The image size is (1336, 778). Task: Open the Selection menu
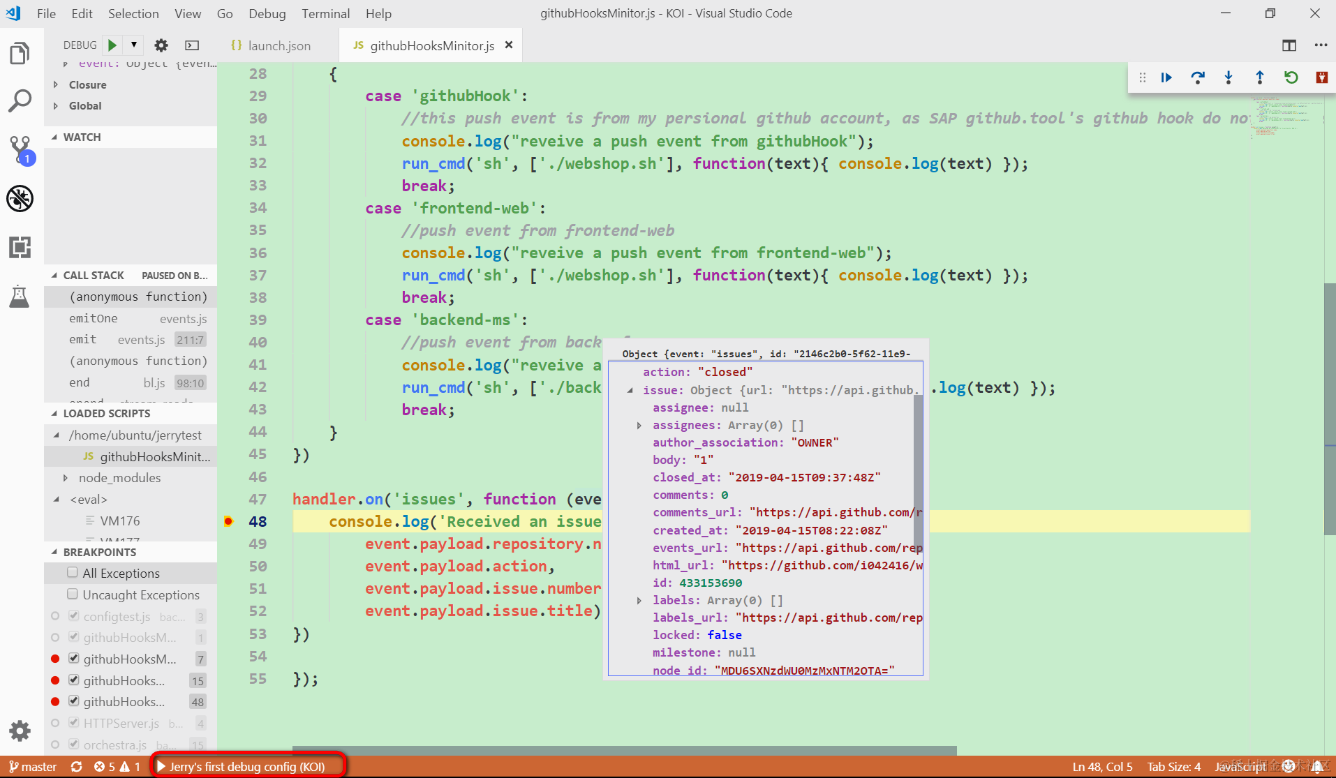(x=133, y=13)
